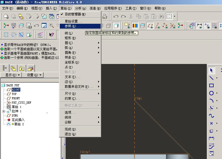
Task: Activate the select-items arrow tool
Action: (x=211, y=70)
